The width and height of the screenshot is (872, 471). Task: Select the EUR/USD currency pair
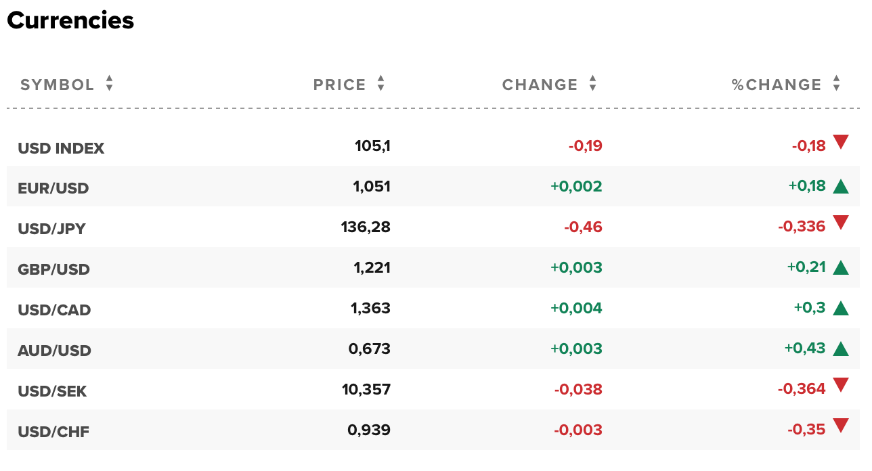53,187
